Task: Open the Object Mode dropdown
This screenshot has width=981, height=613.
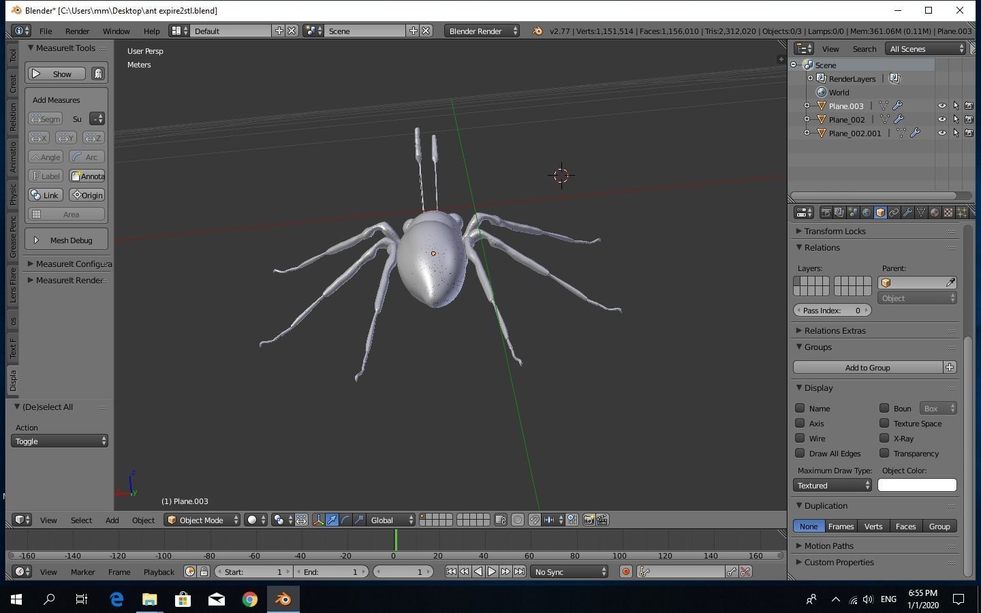Action: [x=203, y=520]
